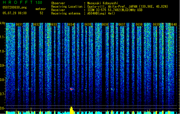Click the 0640 time marker
This screenshot has width=180, height=114.
(173, 25)
